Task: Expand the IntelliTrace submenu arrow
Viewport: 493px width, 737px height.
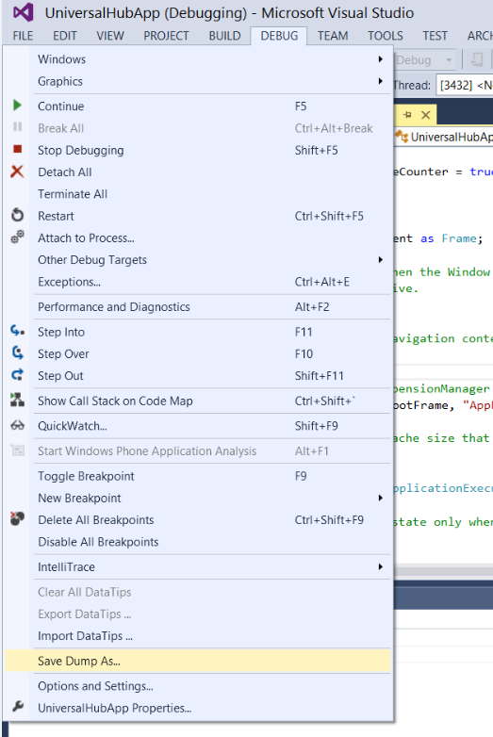Action: coord(380,566)
